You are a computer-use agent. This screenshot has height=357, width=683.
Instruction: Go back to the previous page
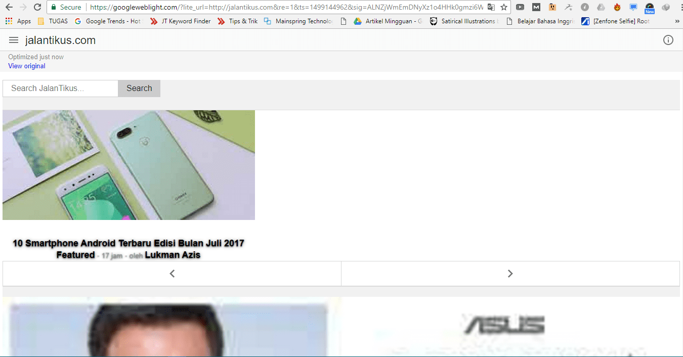pyautogui.click(x=9, y=7)
